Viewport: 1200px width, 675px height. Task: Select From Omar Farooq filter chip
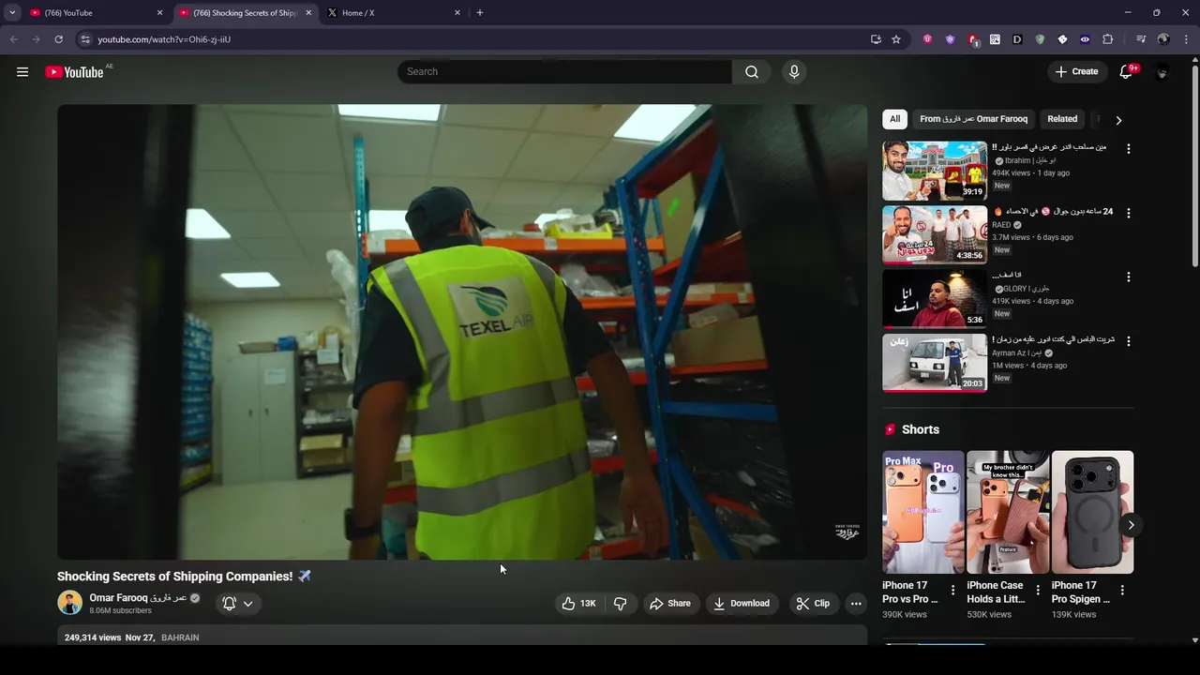coord(973,119)
